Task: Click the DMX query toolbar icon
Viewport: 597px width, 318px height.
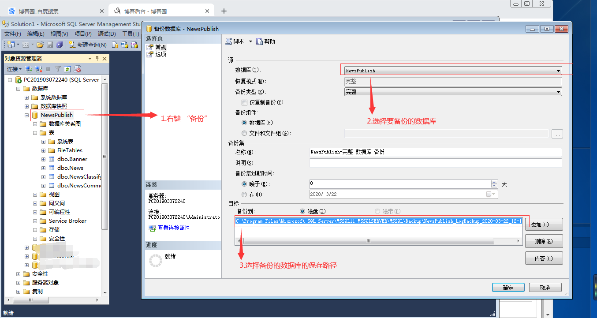Action: 134,45
